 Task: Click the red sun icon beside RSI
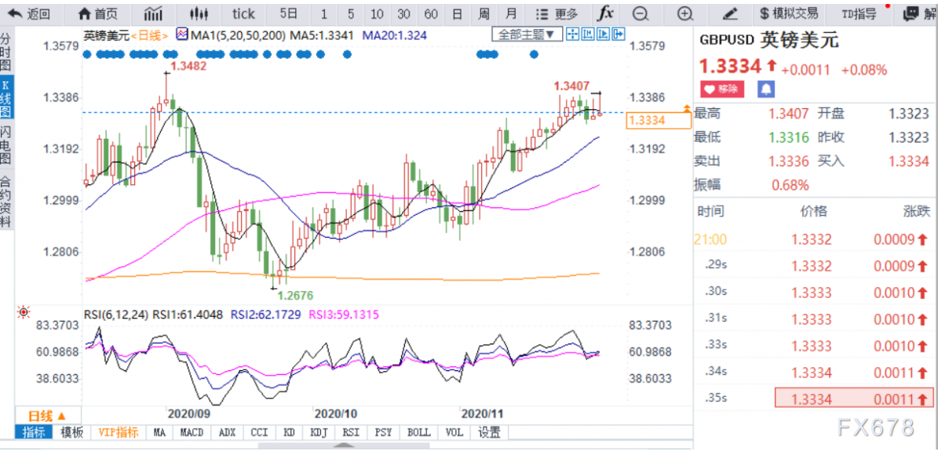click(x=24, y=312)
